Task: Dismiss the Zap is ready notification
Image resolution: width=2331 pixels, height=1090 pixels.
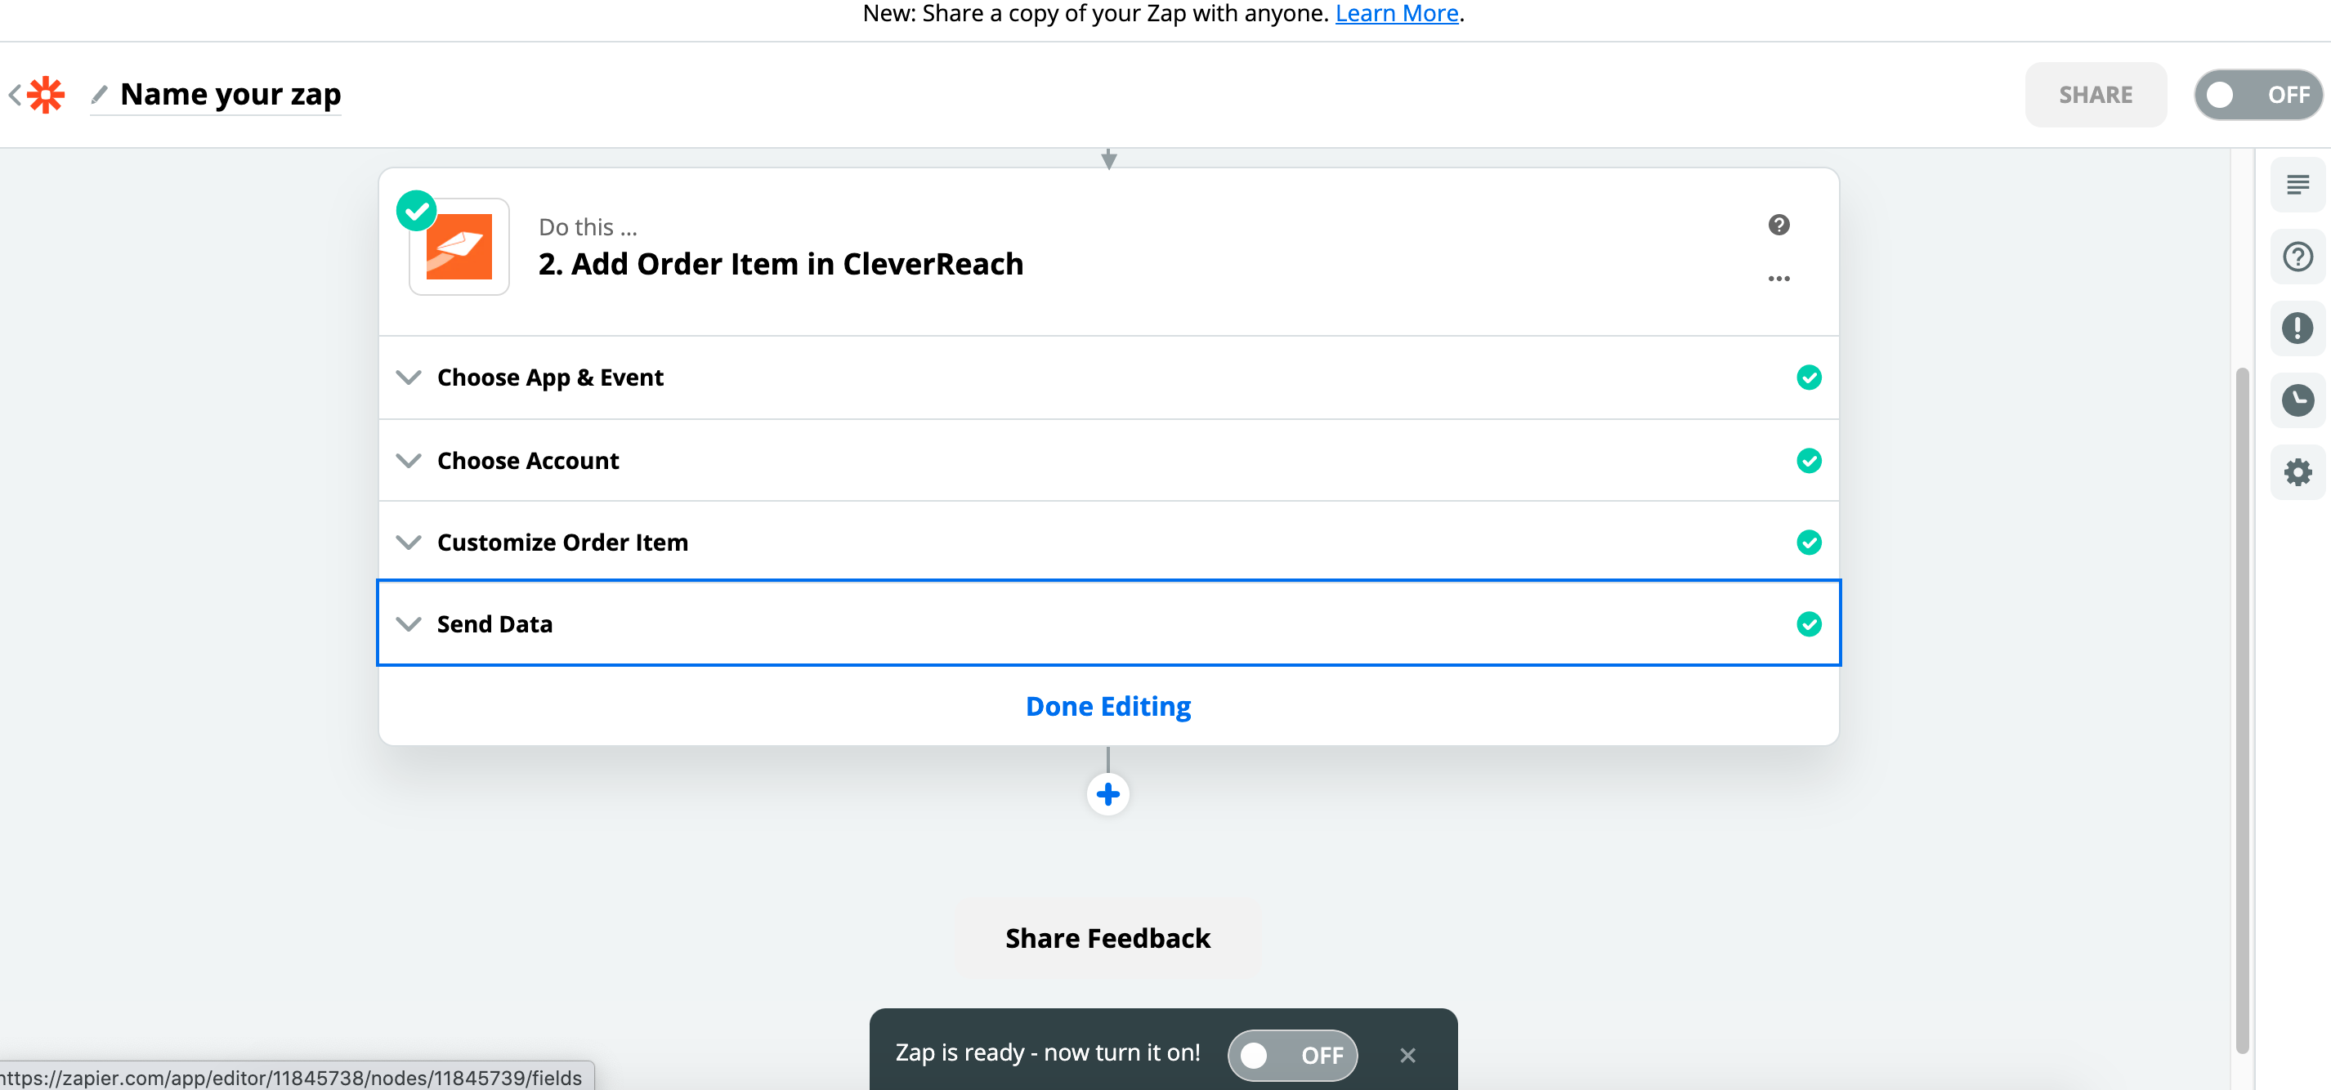Action: click(x=1407, y=1055)
